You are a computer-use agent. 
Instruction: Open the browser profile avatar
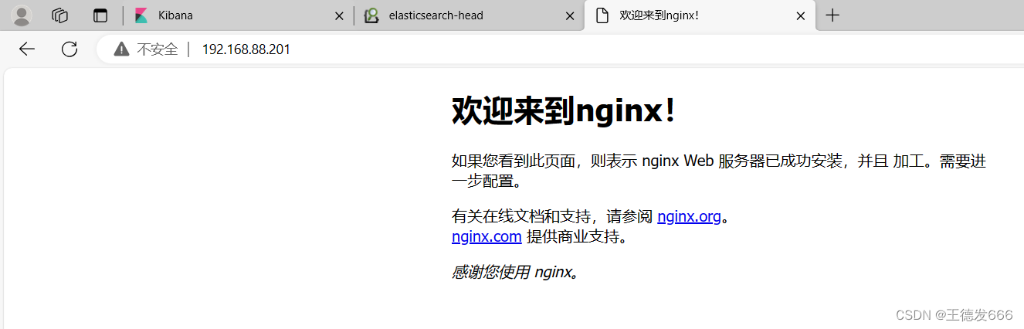point(22,15)
